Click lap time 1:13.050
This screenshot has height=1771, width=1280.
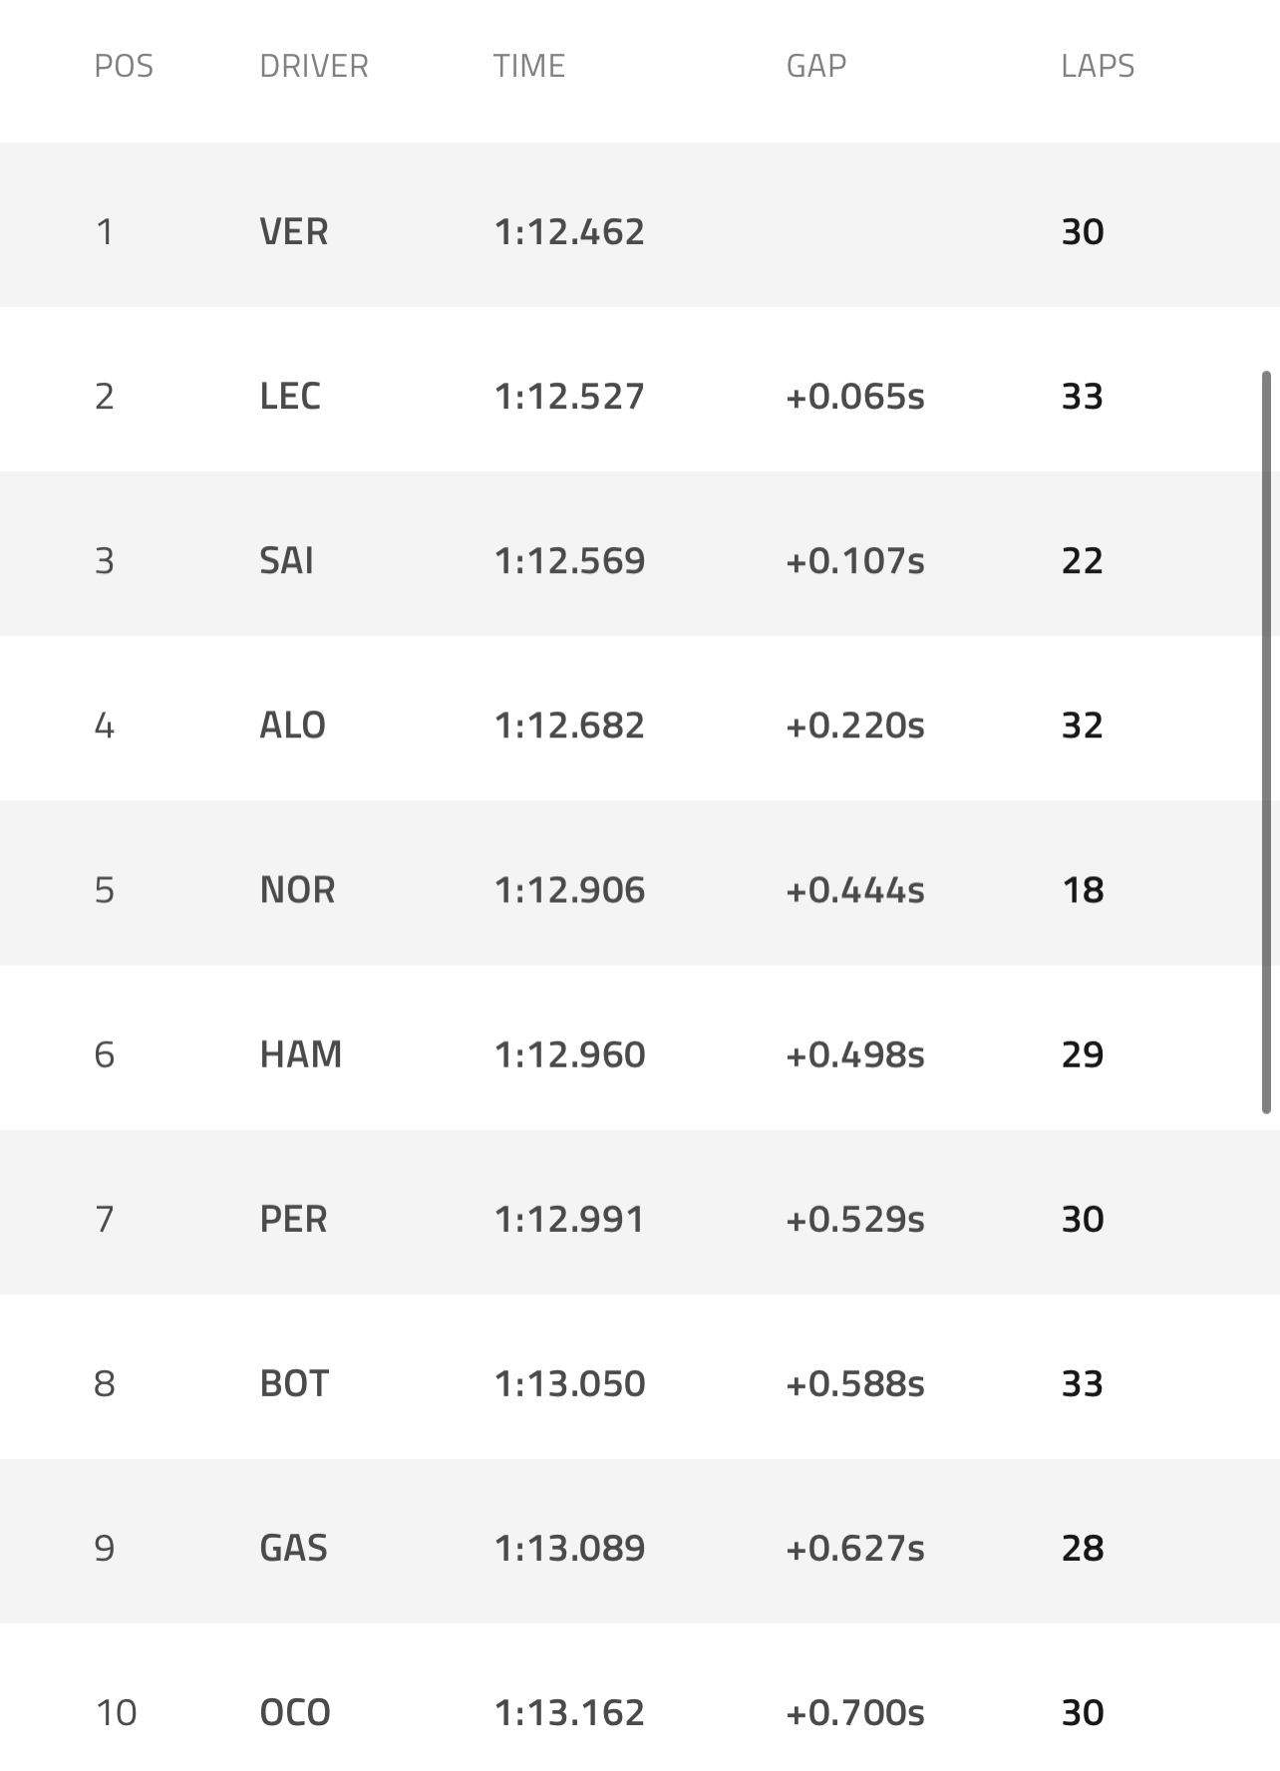[569, 1383]
